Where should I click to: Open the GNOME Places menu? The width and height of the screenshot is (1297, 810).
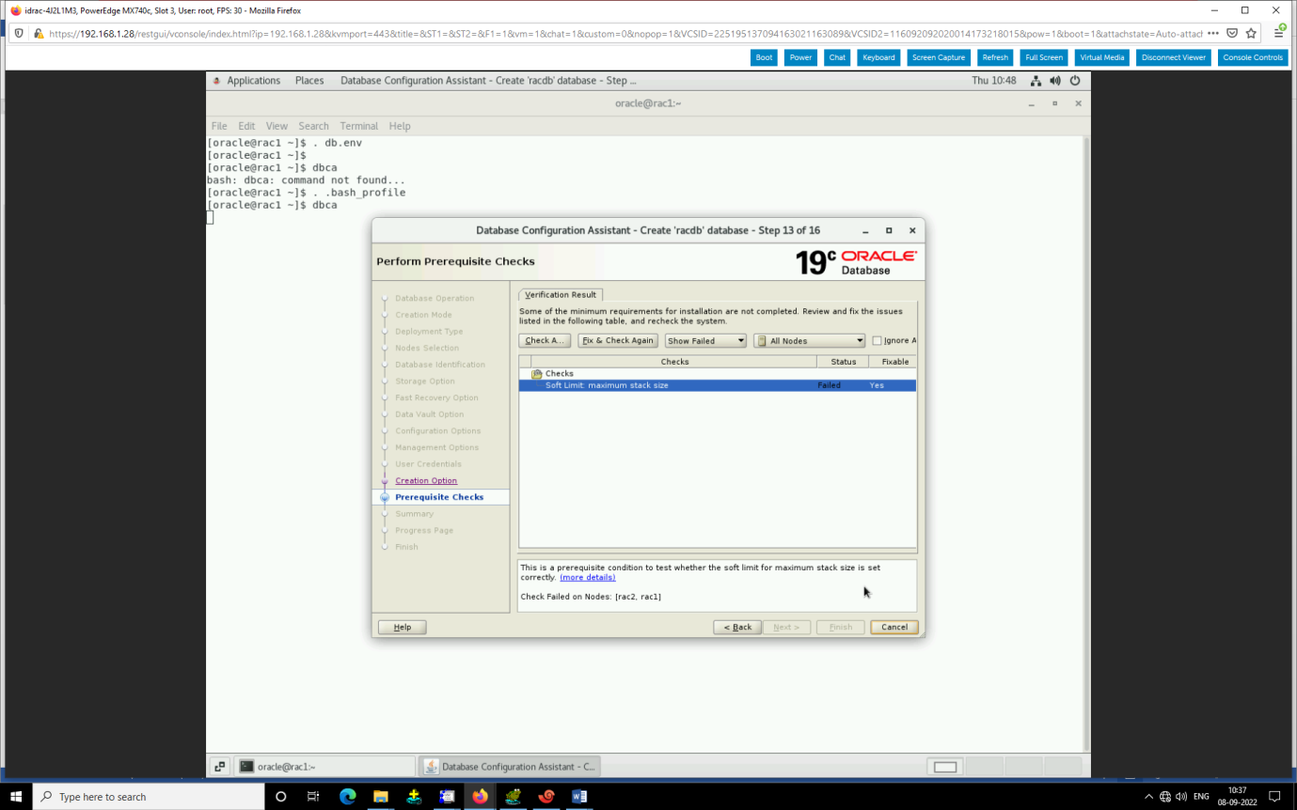pos(309,81)
